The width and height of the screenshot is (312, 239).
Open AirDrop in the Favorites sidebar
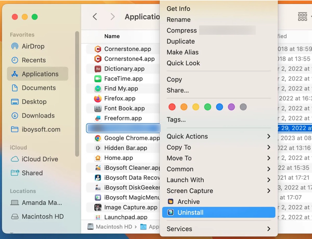pos(33,46)
